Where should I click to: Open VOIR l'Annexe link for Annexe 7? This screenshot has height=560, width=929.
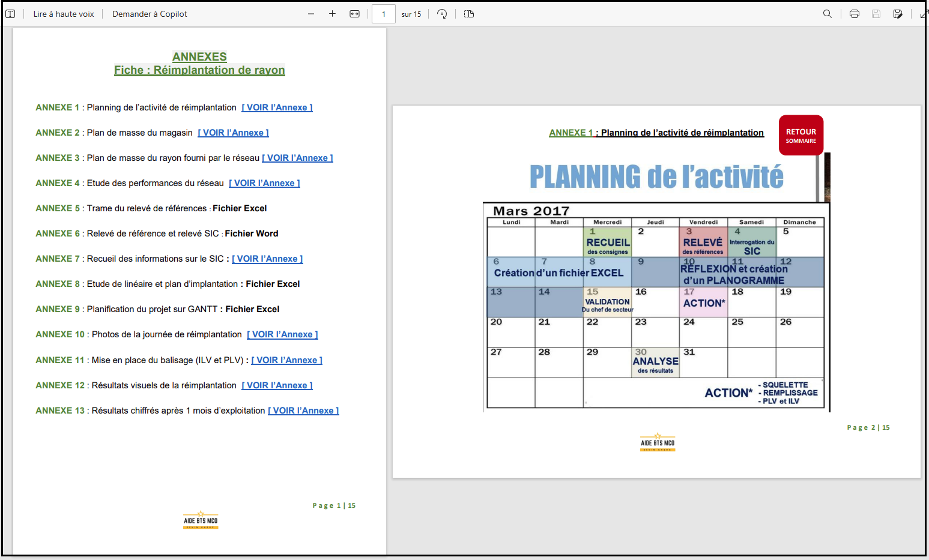[x=267, y=259]
